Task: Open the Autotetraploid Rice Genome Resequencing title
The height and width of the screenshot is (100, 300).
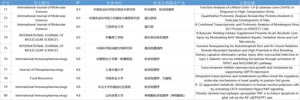Action: point(247,48)
